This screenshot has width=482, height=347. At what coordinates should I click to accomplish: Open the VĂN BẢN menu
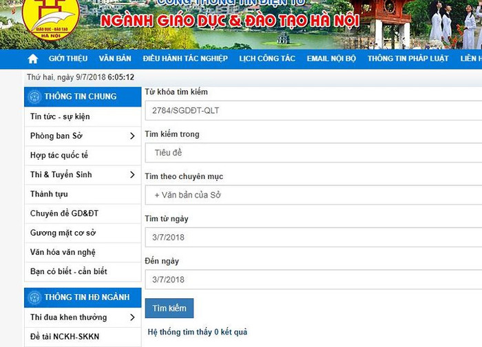click(115, 59)
